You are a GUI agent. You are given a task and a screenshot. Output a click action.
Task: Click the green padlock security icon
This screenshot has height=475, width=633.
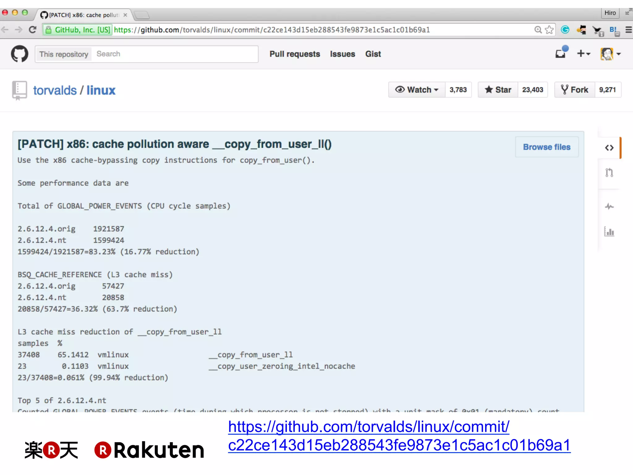point(48,30)
